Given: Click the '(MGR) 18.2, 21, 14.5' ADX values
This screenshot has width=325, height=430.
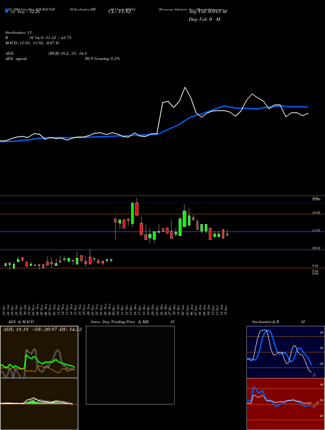Looking at the screenshot, I should [68, 53].
